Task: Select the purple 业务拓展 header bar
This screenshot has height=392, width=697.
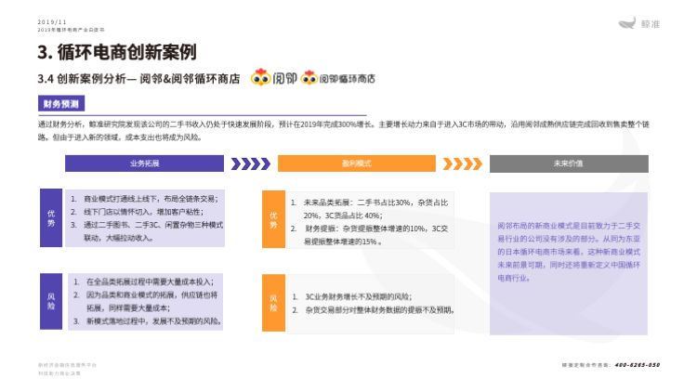Action: click(144, 163)
